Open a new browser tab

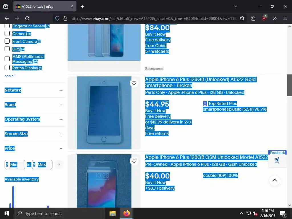click(82, 7)
